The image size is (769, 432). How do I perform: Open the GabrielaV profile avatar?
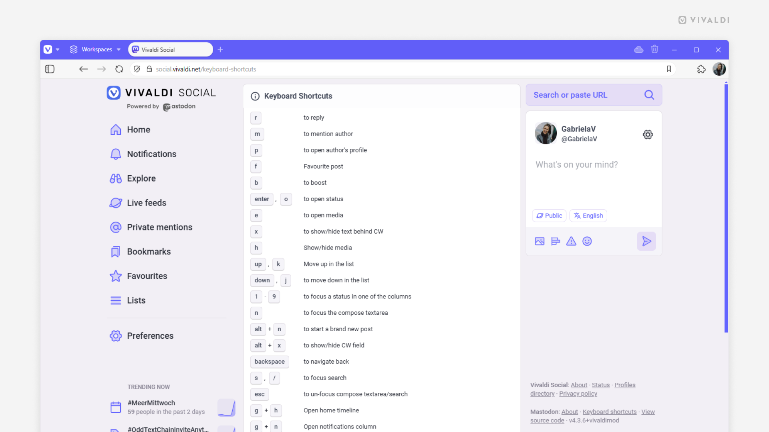point(546,133)
